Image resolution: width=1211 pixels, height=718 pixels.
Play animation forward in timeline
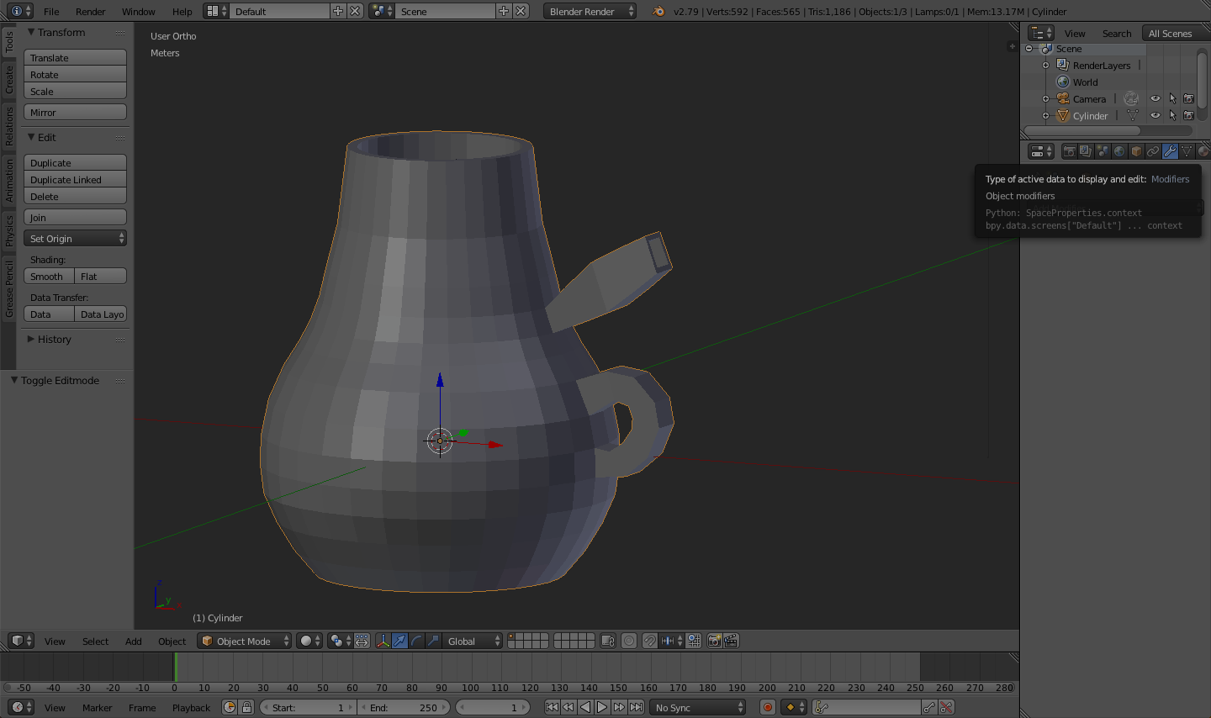point(602,707)
